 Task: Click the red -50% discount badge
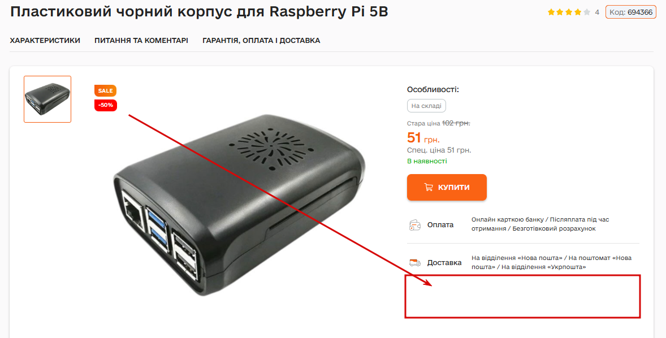click(x=105, y=105)
